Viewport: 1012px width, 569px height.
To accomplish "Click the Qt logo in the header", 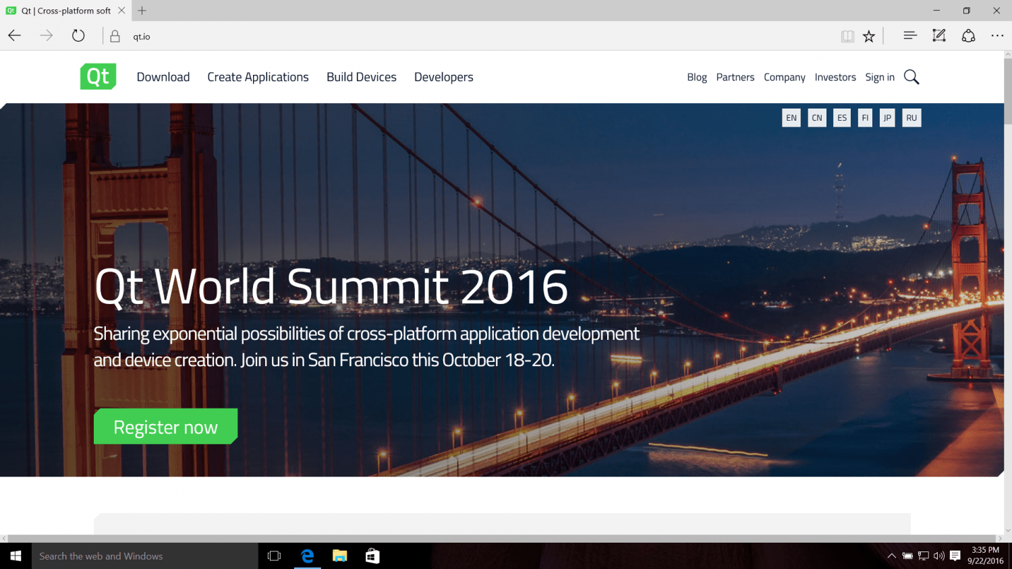I will click(98, 77).
